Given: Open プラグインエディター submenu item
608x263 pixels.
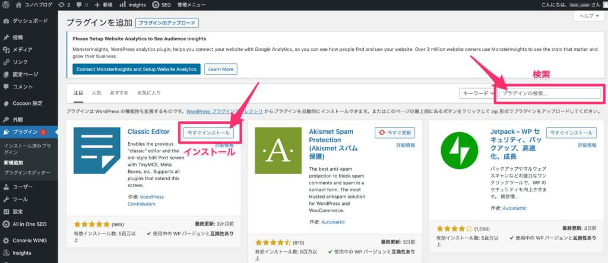Looking at the screenshot, I should (x=27, y=172).
